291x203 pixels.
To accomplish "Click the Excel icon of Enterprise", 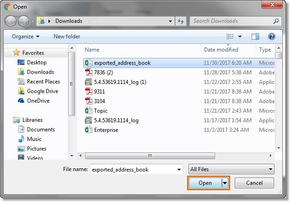I will click(x=88, y=130).
